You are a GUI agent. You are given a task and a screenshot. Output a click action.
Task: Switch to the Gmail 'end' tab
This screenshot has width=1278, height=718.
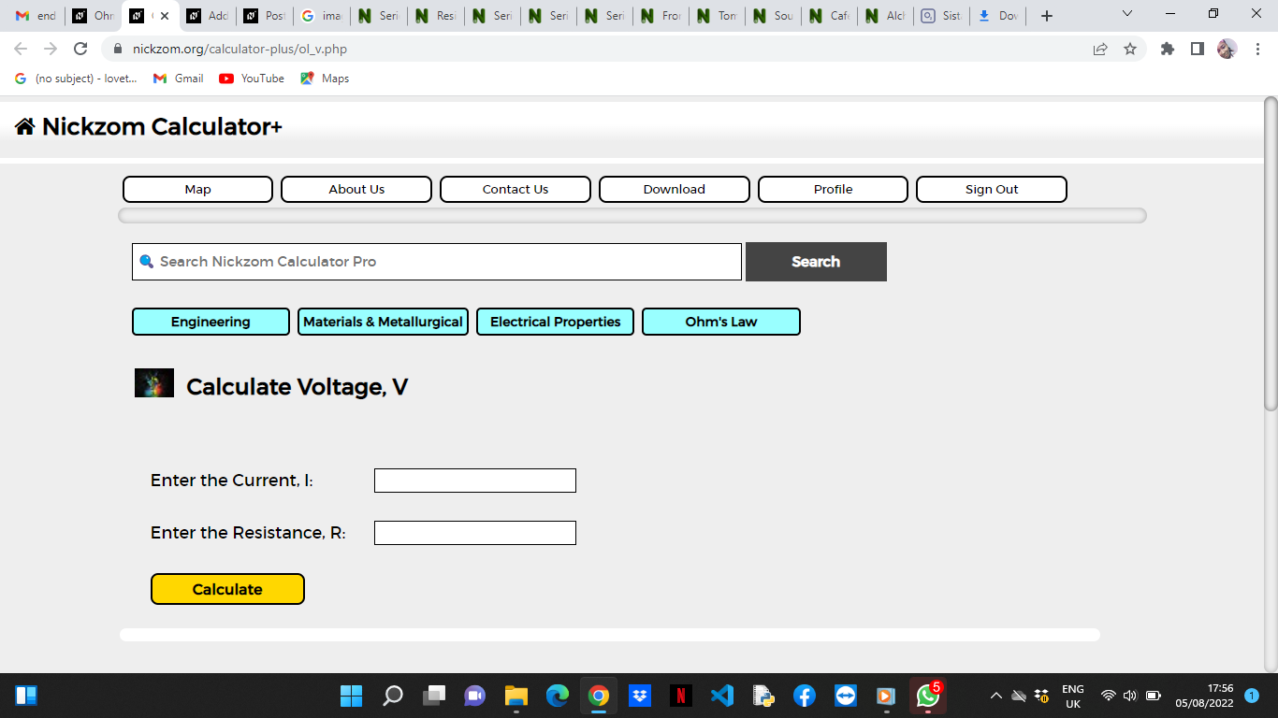(36, 16)
